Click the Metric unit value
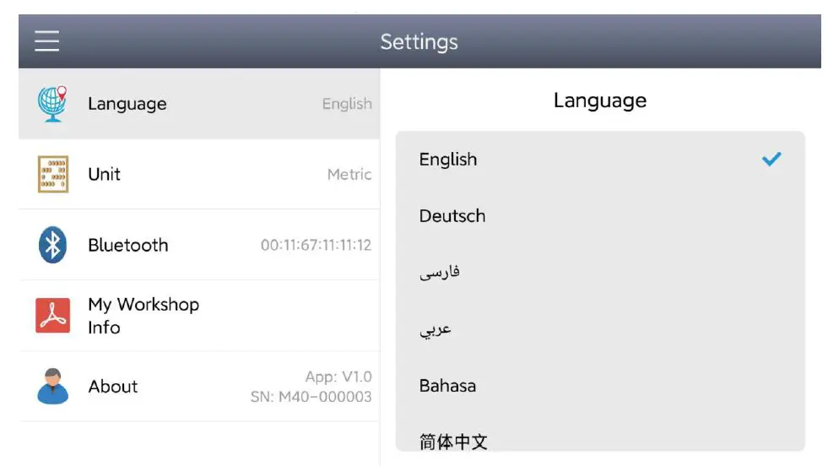 click(x=349, y=174)
